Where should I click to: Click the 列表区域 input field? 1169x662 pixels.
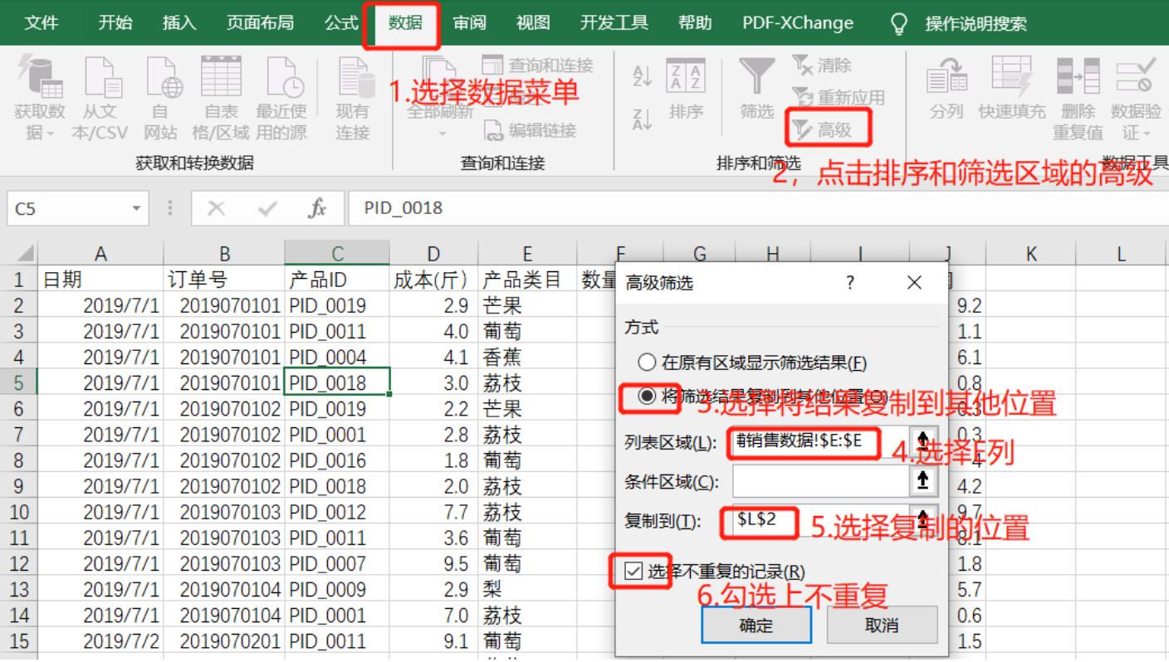[820, 442]
